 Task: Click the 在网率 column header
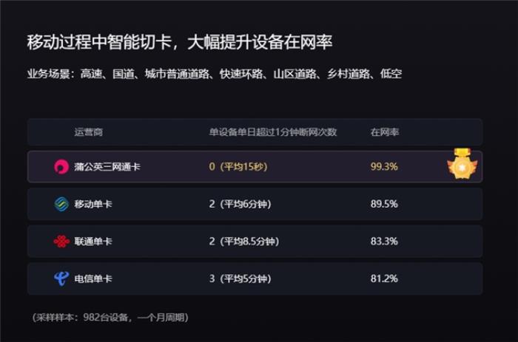point(385,132)
